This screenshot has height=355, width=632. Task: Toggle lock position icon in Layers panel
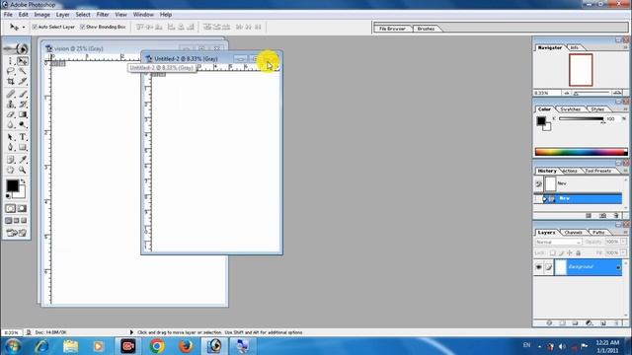(570, 252)
